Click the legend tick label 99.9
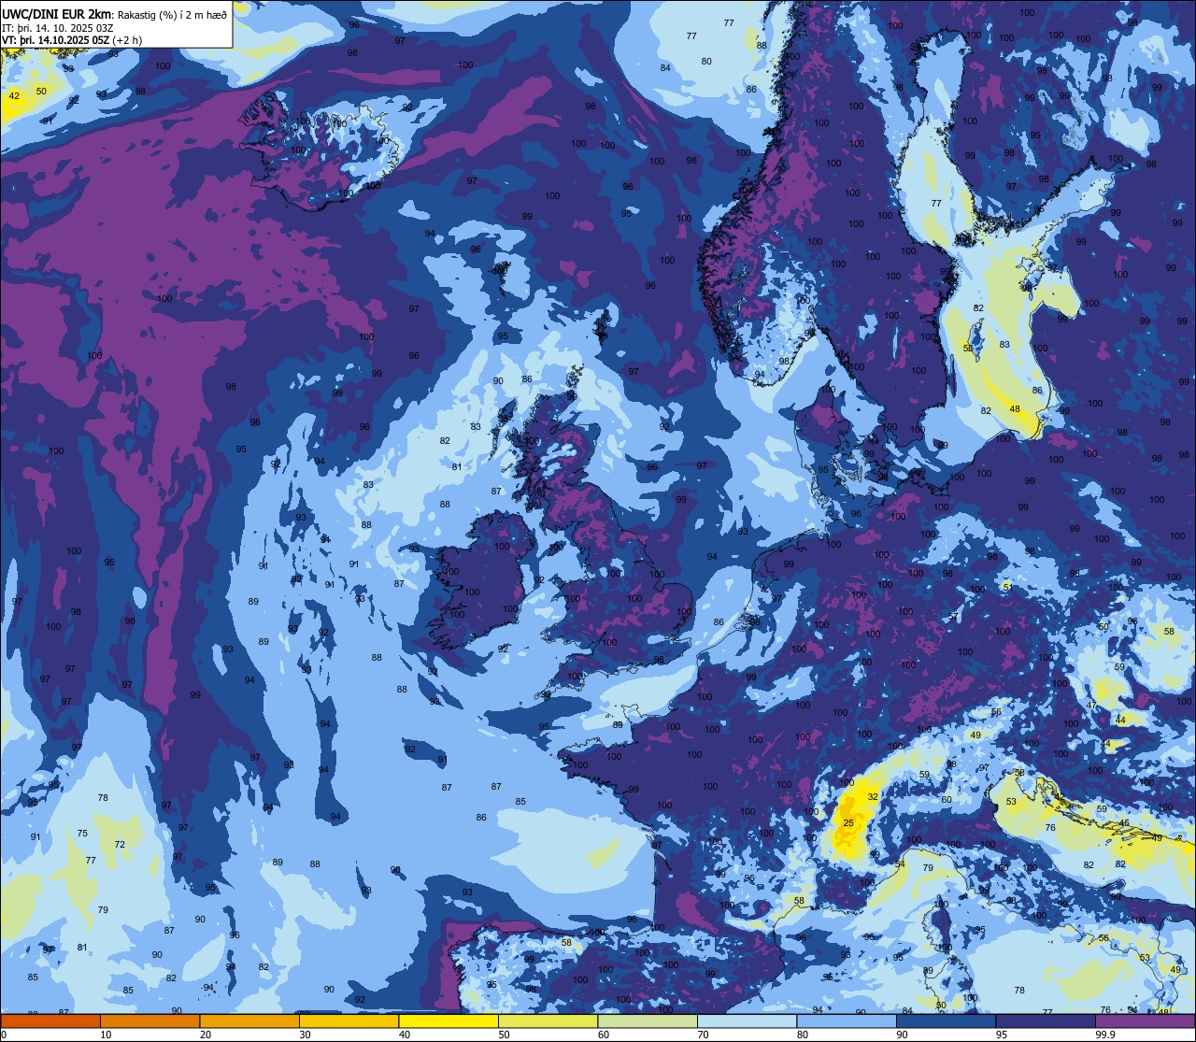Viewport: 1196px width, 1042px height. click(1106, 1035)
